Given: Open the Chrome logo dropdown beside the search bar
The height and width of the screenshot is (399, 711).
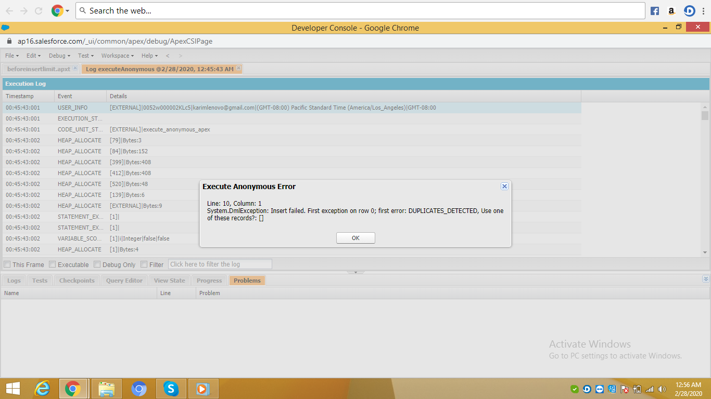Looking at the screenshot, I should pos(61,10).
